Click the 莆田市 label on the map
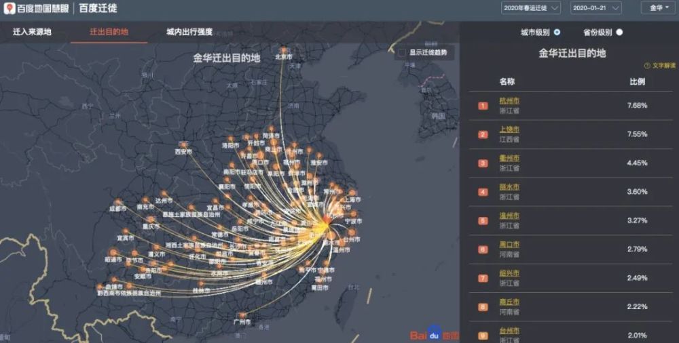Viewport: 679px width, 343px height. pos(320,287)
